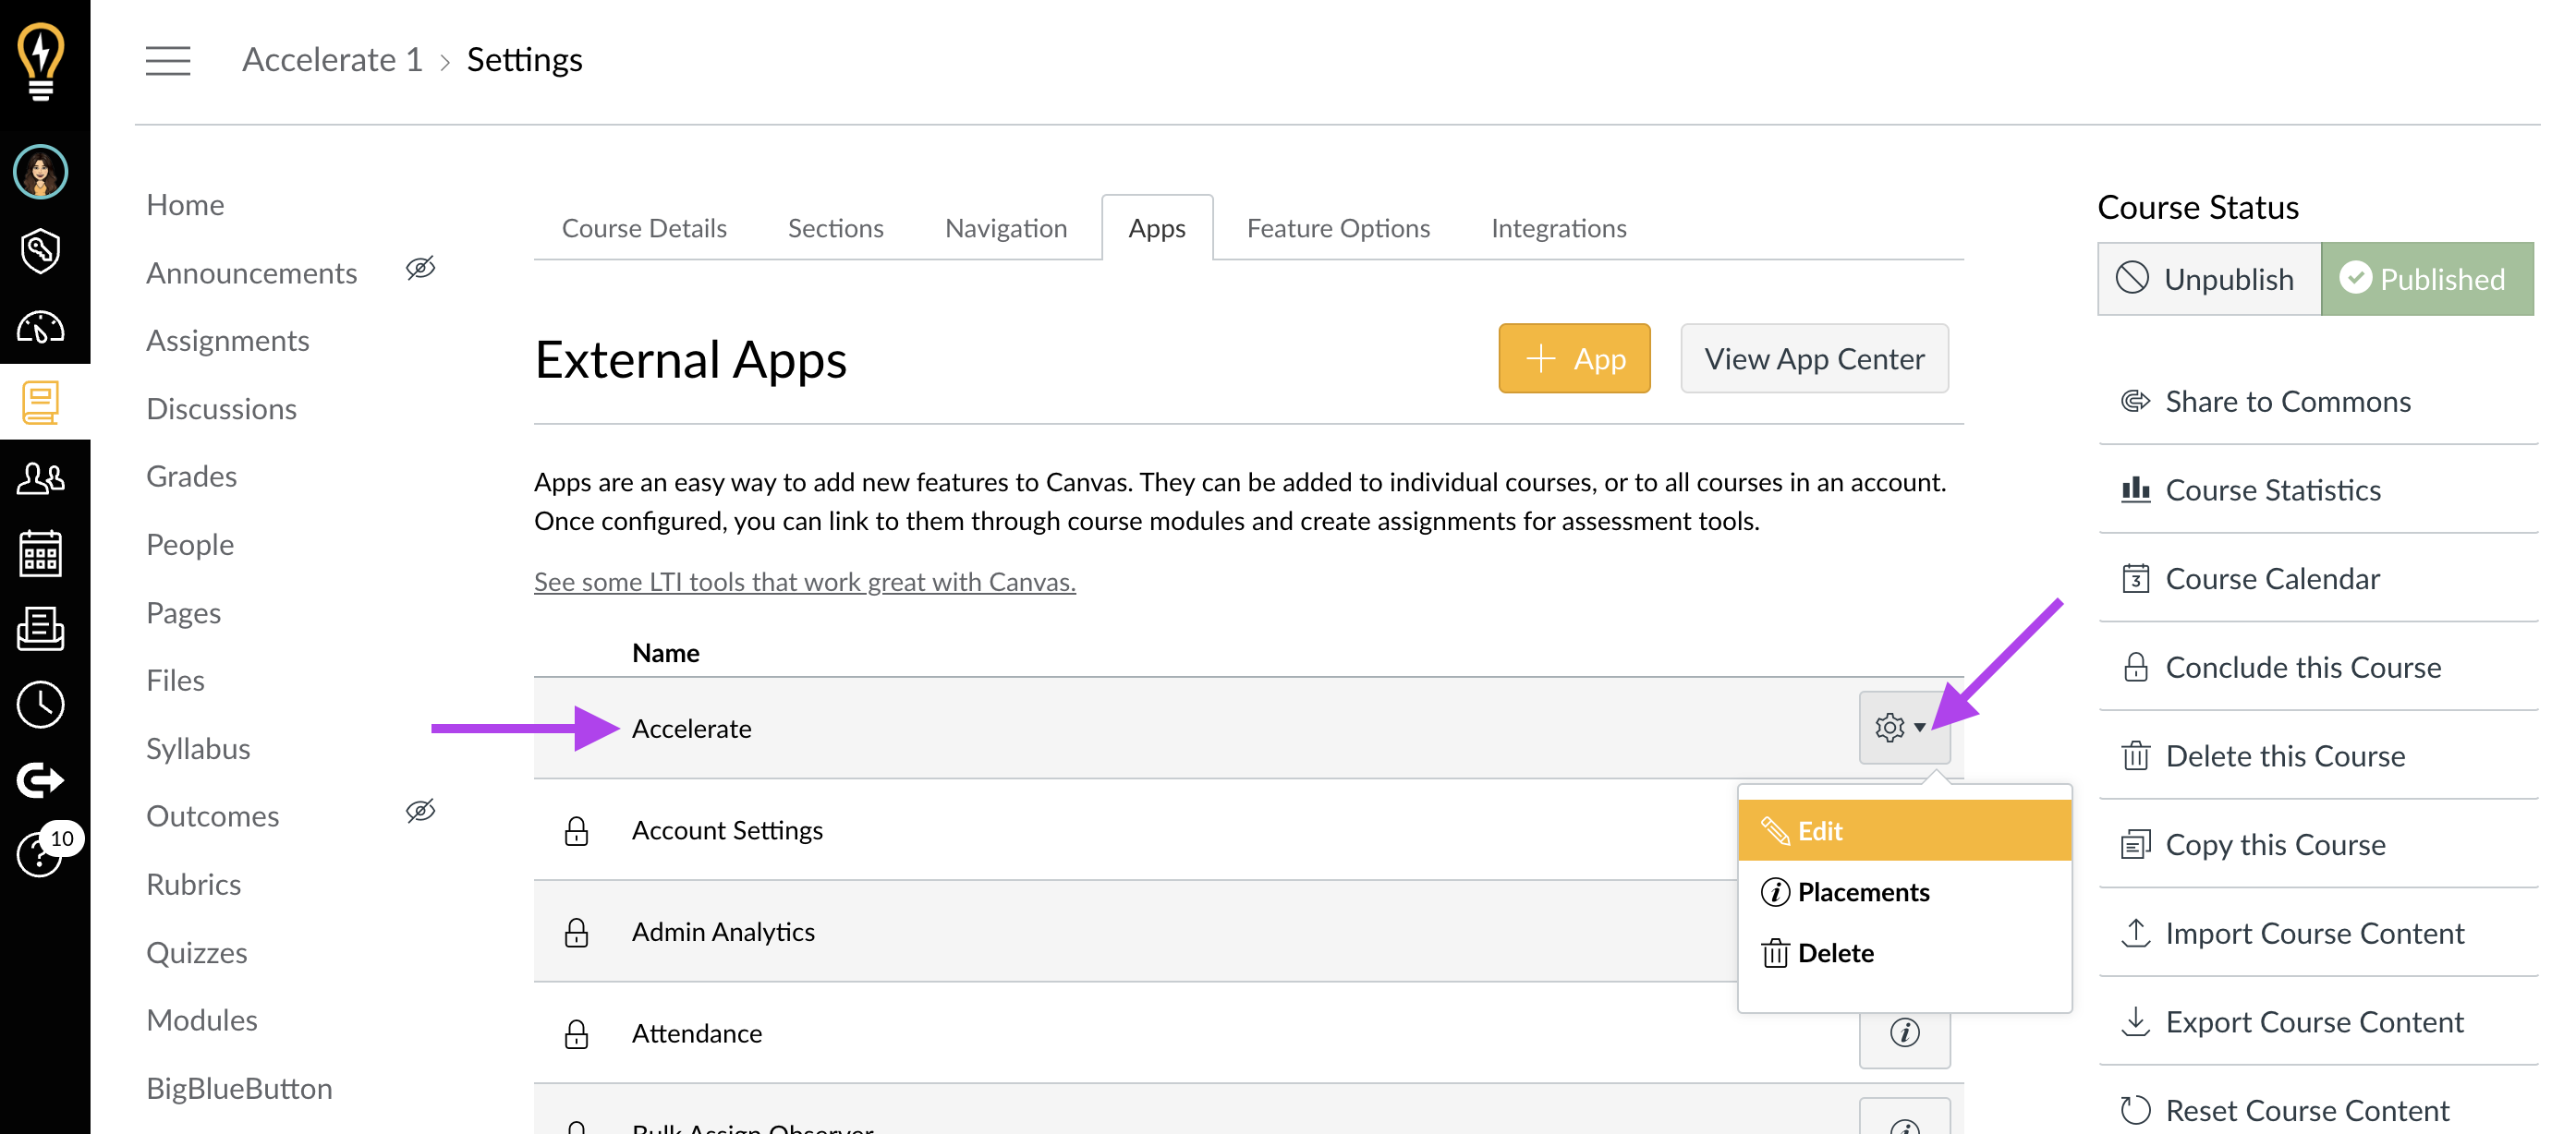
Task: Click the Reset Course Content refresh icon
Action: coord(2135,1110)
